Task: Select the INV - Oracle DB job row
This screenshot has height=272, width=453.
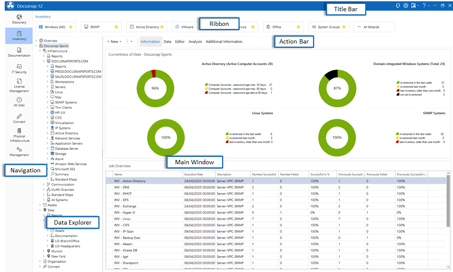Action: [276, 250]
